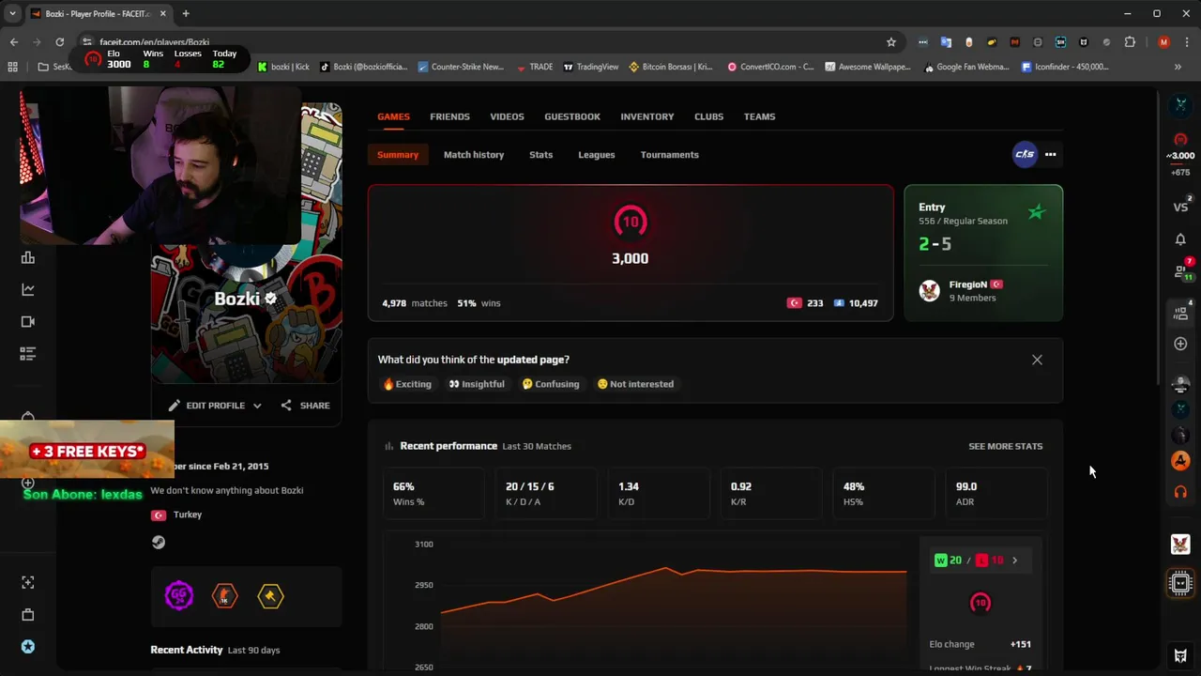Click the orange A avatar in right sidebar
The image size is (1201, 676).
pos(1180,461)
